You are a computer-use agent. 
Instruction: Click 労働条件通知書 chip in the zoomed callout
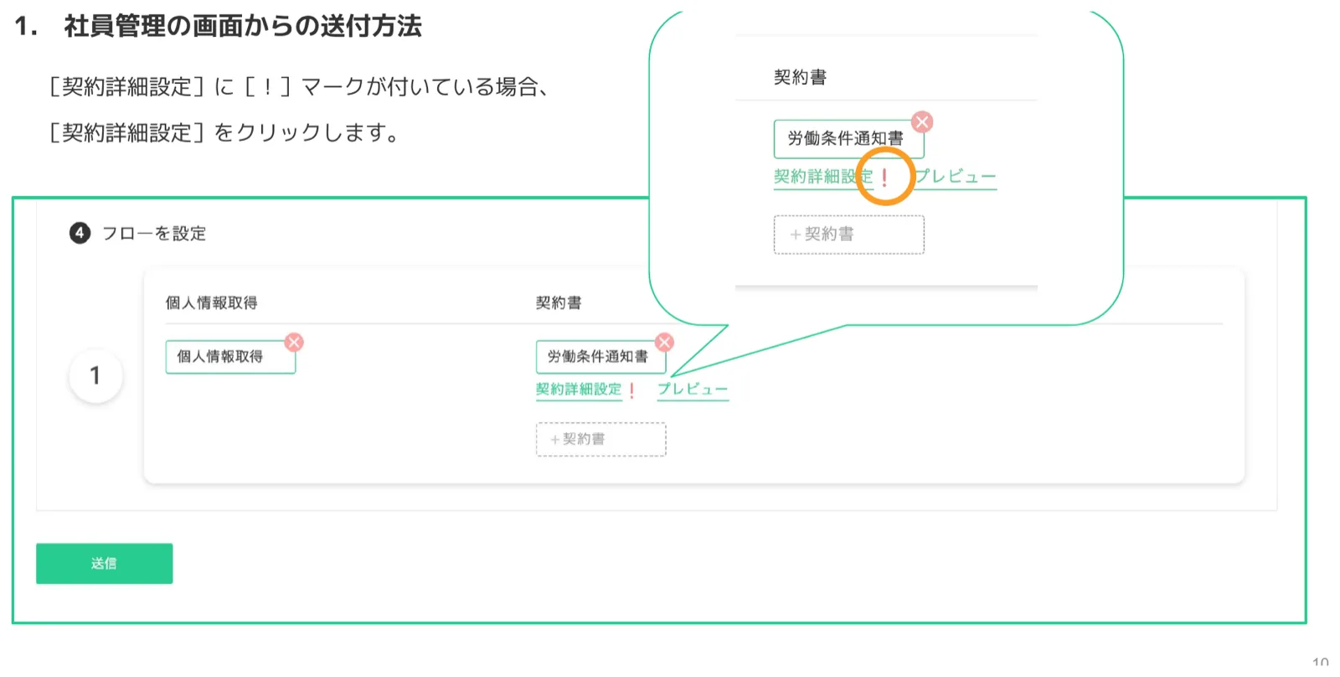click(x=848, y=139)
